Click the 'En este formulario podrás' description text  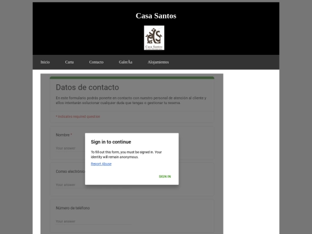coord(131,101)
